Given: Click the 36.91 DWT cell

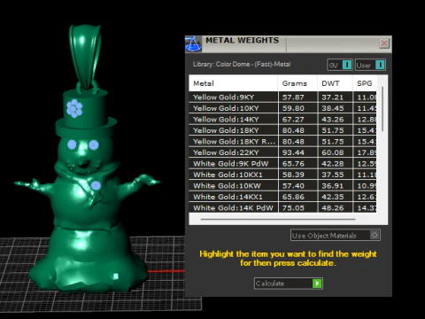Looking at the screenshot, I should click(x=335, y=186).
